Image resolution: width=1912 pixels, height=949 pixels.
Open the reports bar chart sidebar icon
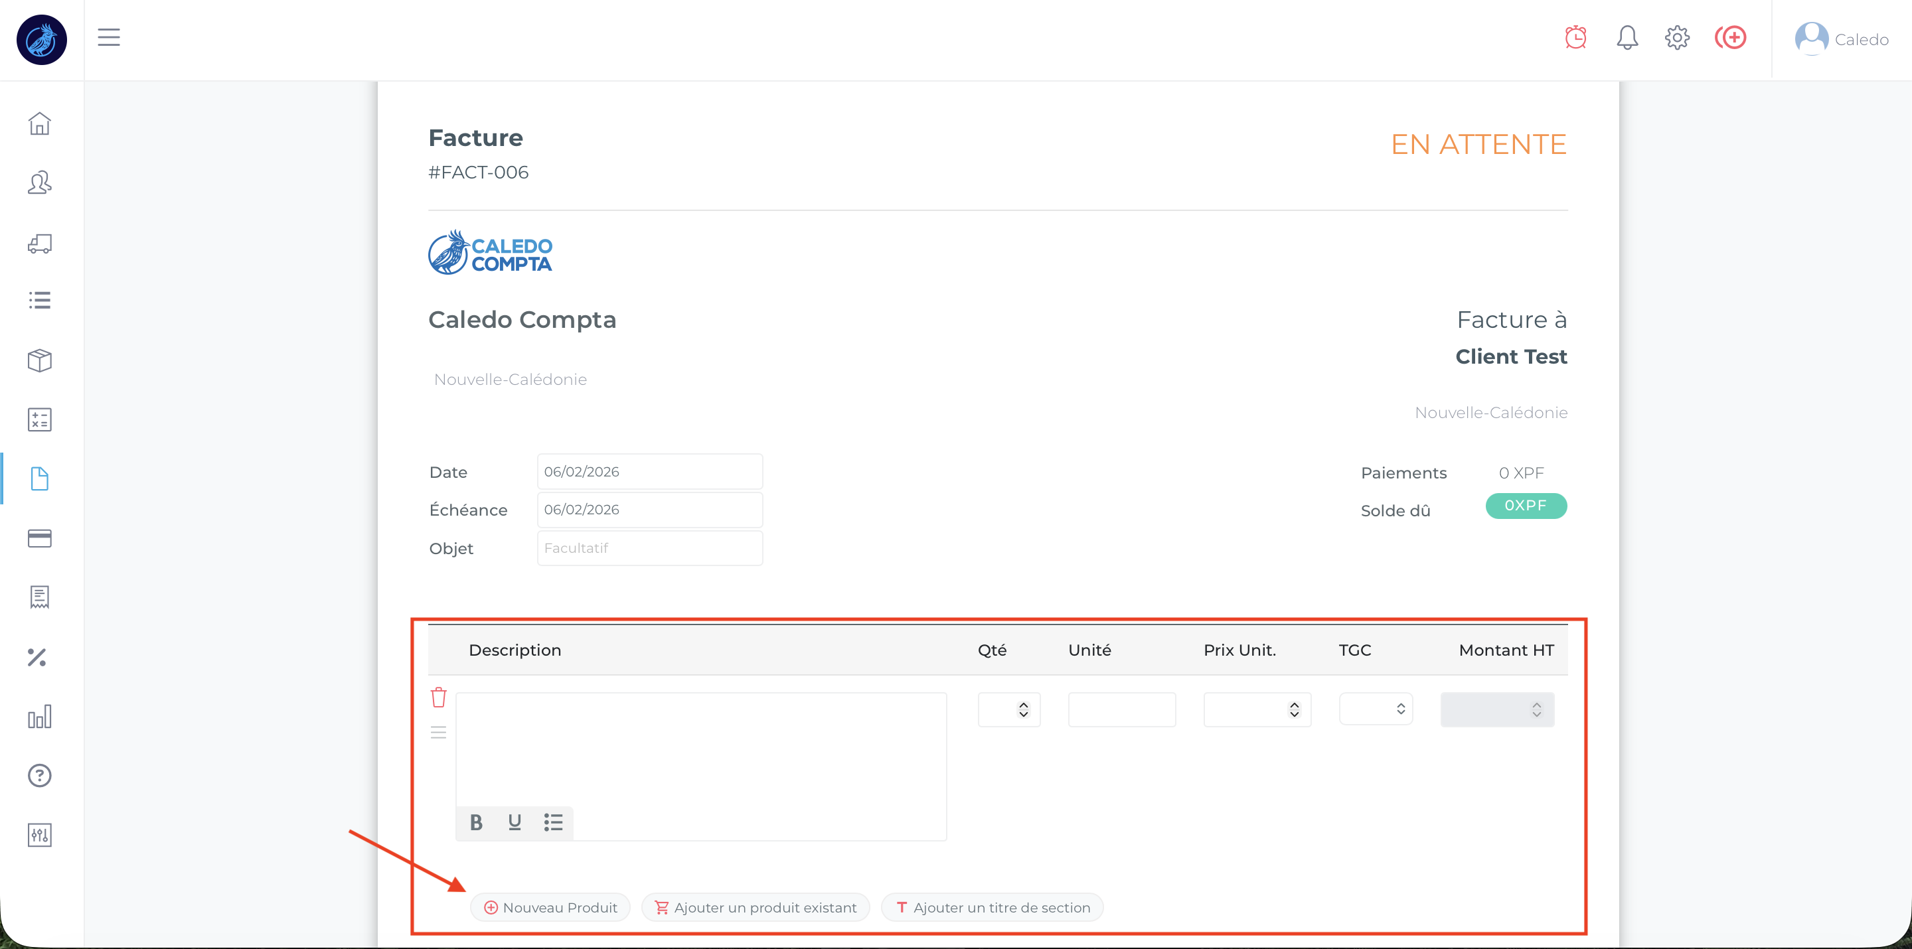click(39, 717)
